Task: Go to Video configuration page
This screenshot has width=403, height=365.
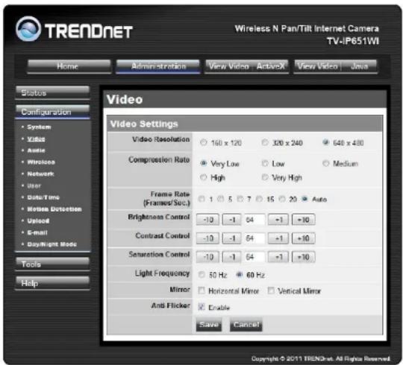Action: 36,139
